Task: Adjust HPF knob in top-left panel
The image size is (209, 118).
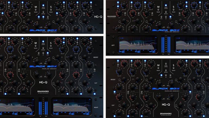Action: [x=37, y=25]
